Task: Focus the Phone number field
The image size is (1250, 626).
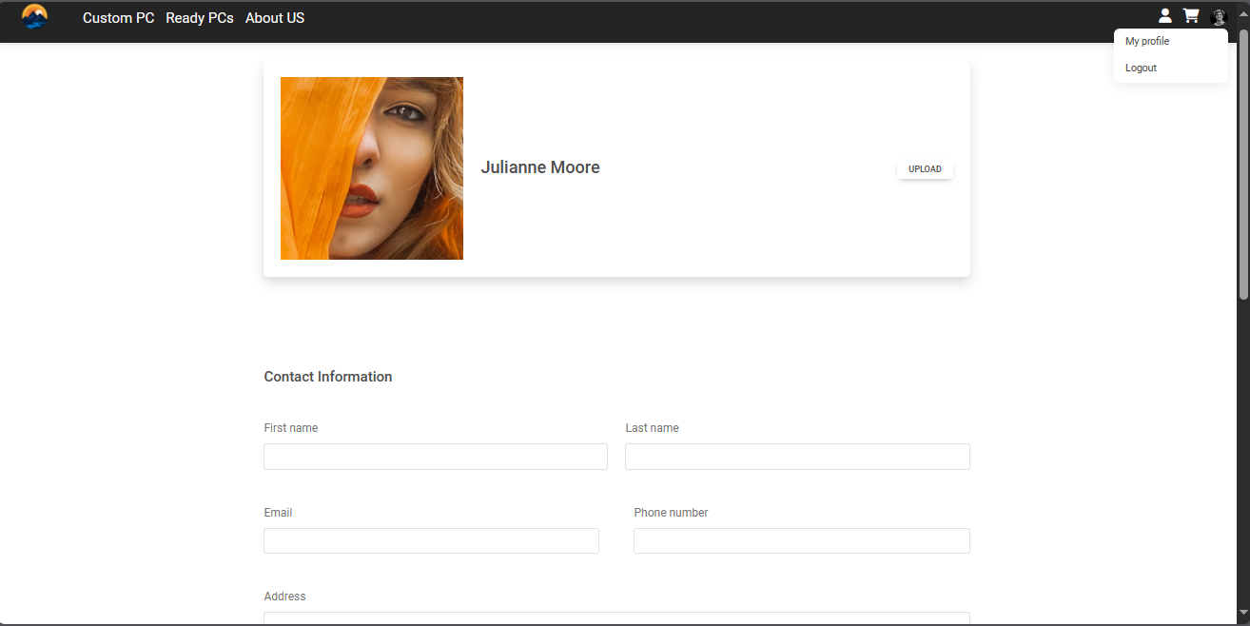Action: click(802, 541)
